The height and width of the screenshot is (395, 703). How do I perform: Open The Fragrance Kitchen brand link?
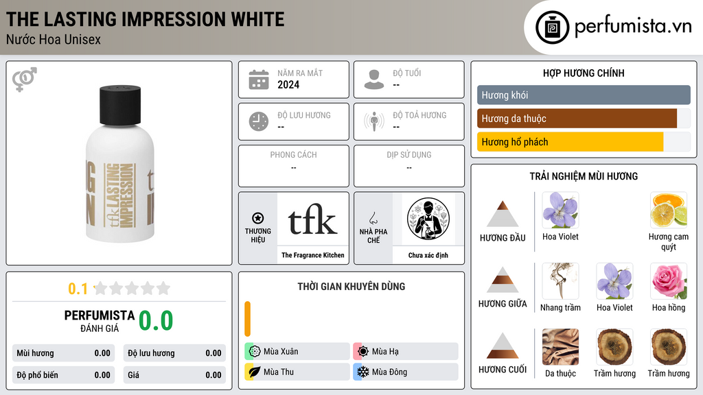point(313,255)
